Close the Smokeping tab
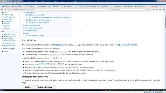Screen dimensions: 166x93 click(x=62, y=6)
